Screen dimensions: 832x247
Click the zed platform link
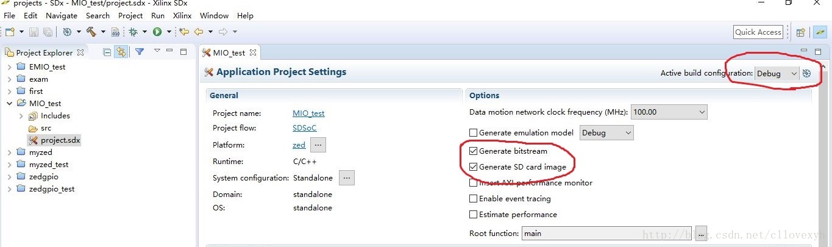click(299, 145)
